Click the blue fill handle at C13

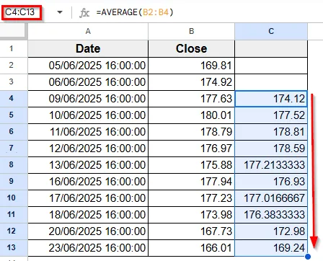308,257
